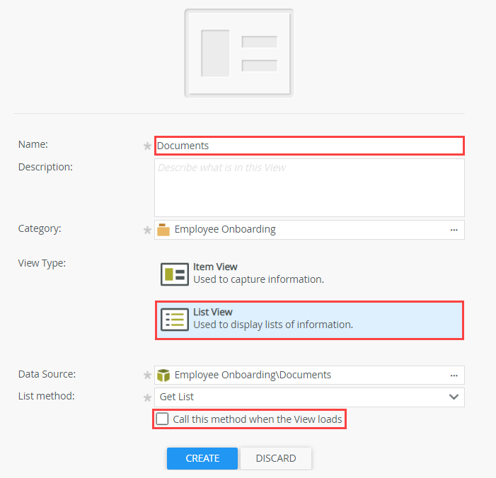Click the Data Source cube icon
The width and height of the screenshot is (496, 478).
pyautogui.click(x=163, y=375)
